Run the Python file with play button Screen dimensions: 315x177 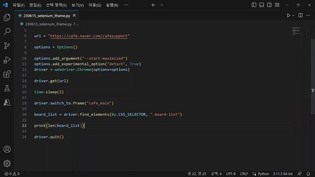288,15
